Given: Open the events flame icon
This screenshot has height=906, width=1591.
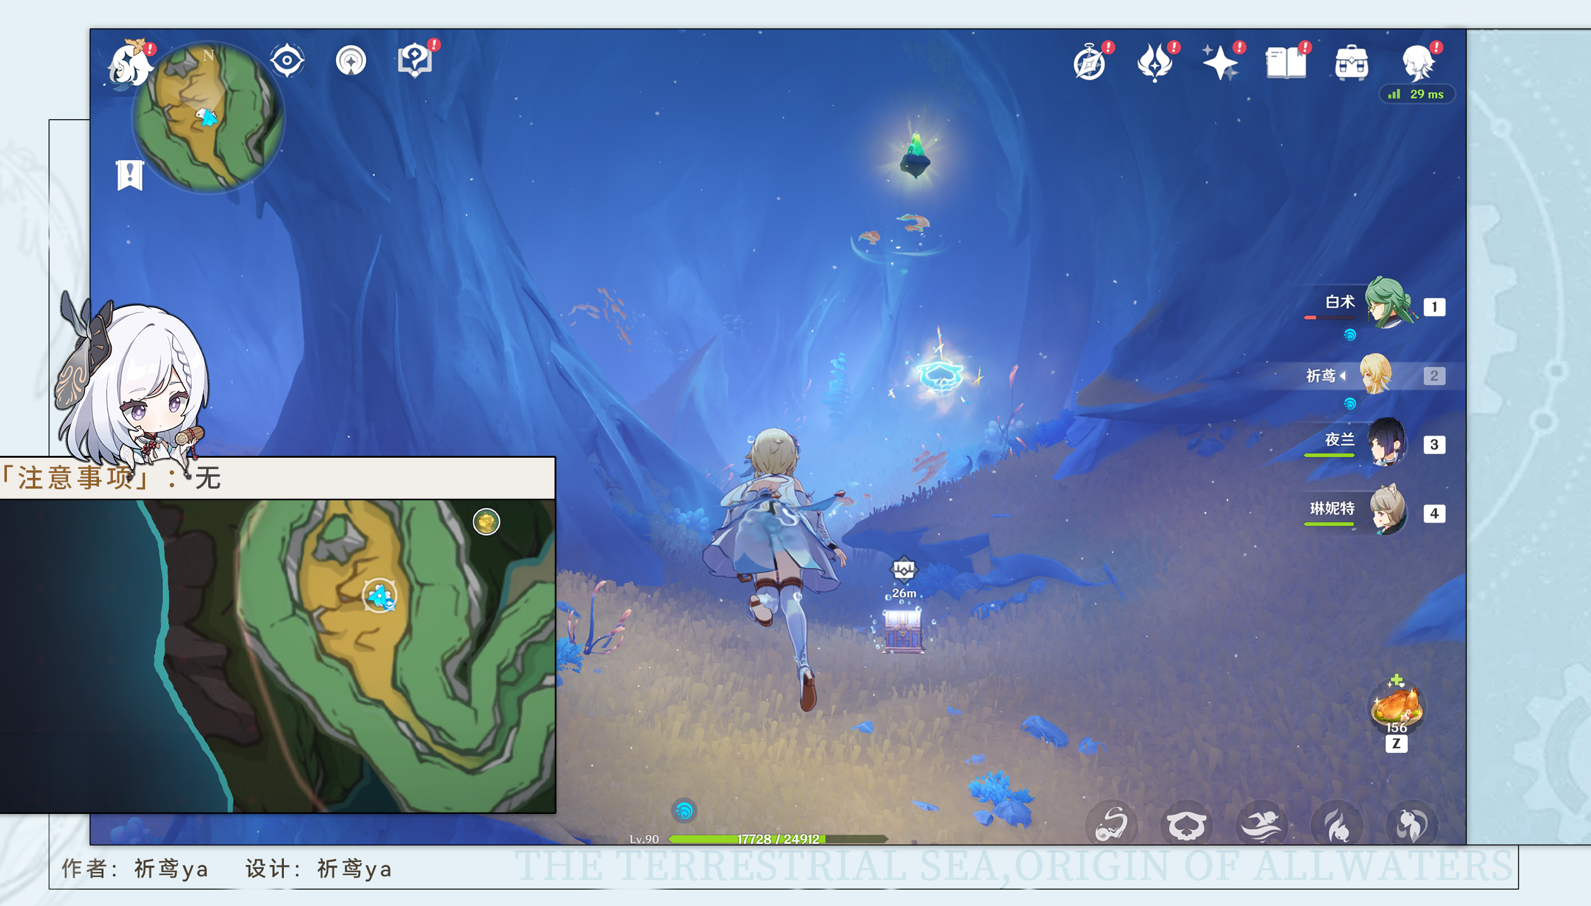Looking at the screenshot, I should coord(1154,63).
